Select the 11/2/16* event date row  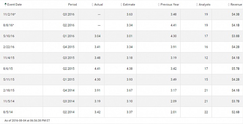pyautogui.click(x=122, y=14)
